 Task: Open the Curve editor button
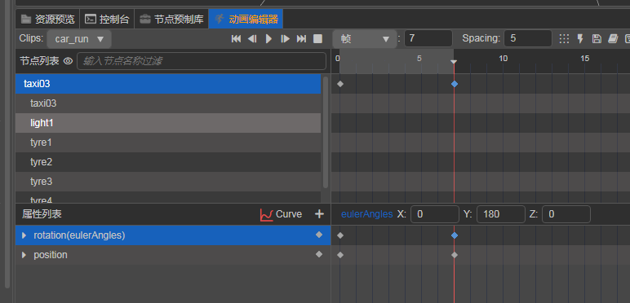click(281, 214)
